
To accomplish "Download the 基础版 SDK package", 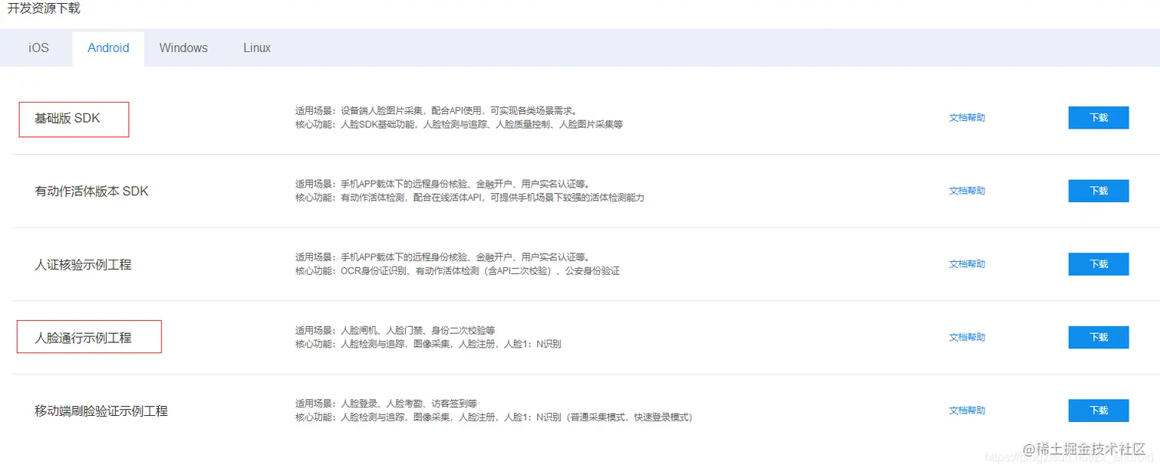I will pyautogui.click(x=1098, y=117).
